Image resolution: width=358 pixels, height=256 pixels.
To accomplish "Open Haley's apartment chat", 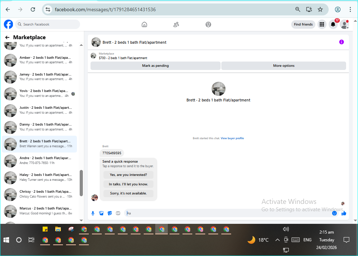I will 39,177.
